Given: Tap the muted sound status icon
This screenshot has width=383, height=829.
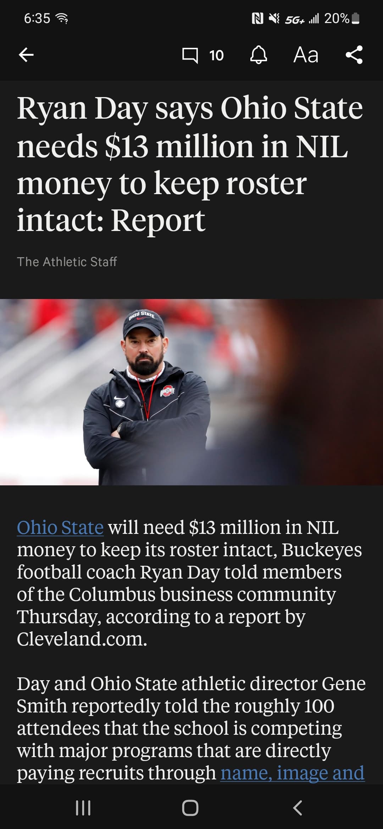Looking at the screenshot, I should click(274, 18).
